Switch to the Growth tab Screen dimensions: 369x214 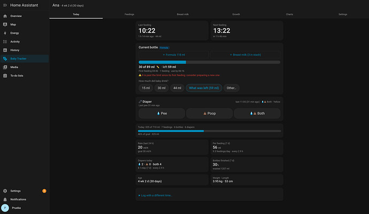(236, 14)
